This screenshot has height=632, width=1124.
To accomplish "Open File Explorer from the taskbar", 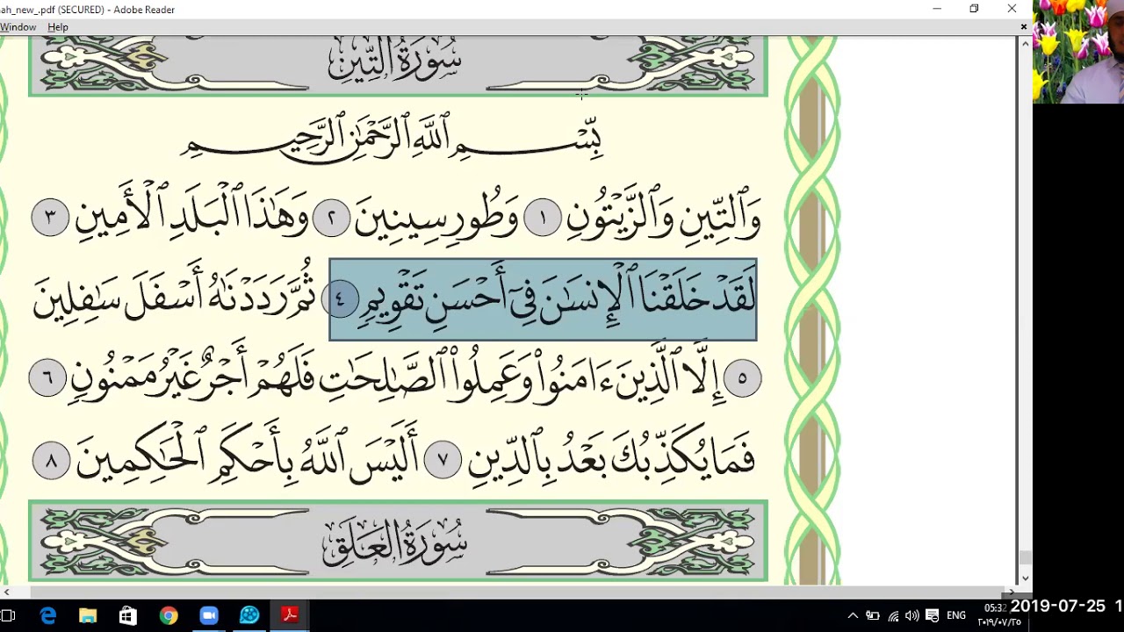I will 88,616.
